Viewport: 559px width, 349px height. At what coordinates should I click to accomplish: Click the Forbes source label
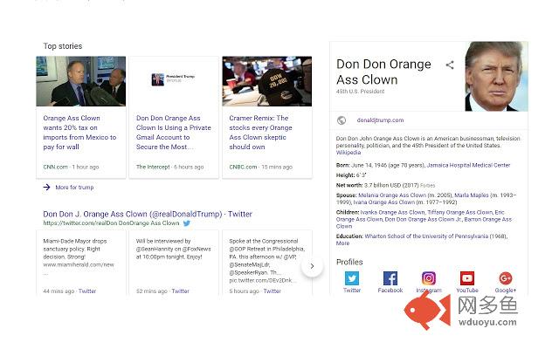(427, 185)
